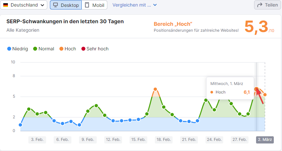Toggle the Sehr hoch legend series
The image size is (282, 151).
[x=95, y=49]
